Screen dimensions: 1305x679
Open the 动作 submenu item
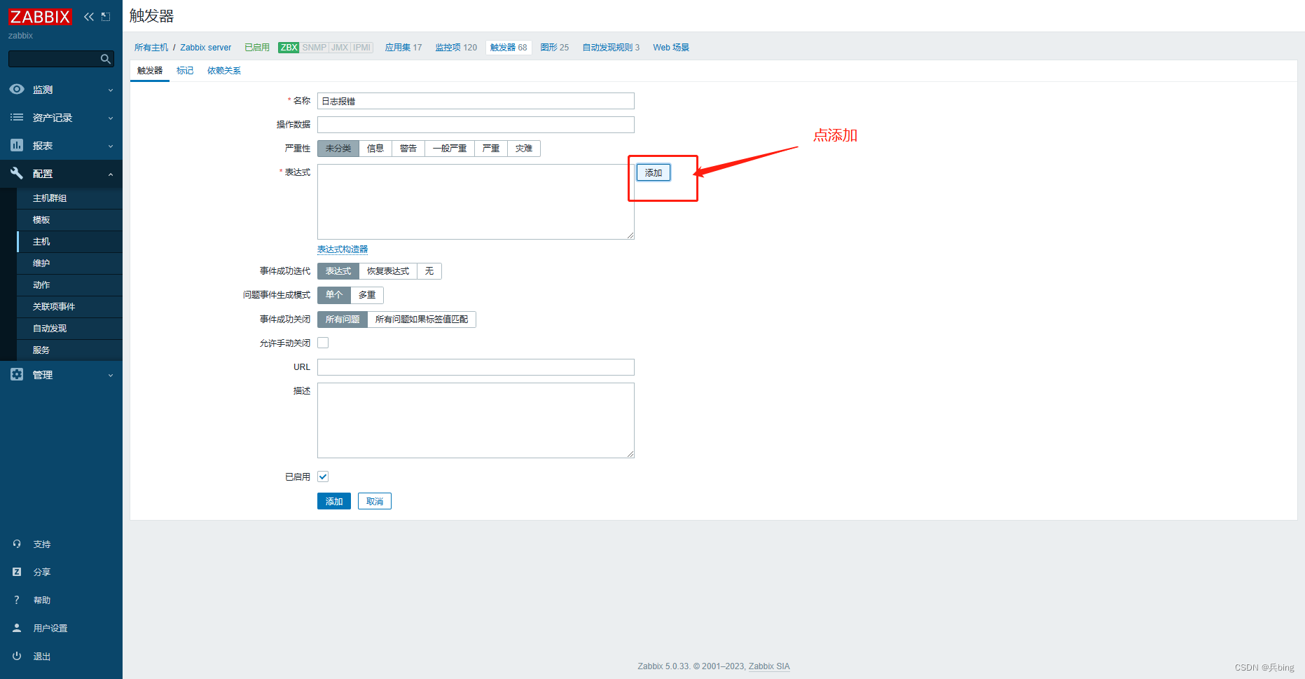(x=69, y=285)
